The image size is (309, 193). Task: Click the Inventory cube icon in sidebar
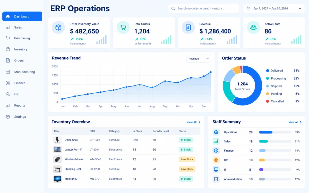pos(8,49)
